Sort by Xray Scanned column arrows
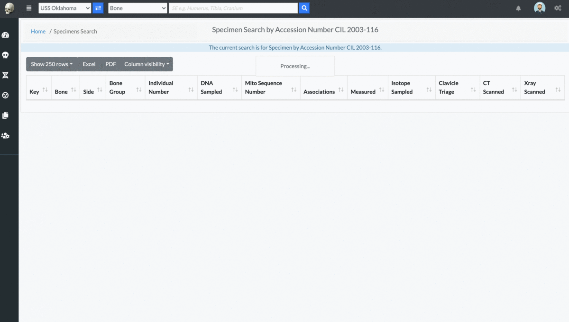Screen dimensions: 569x322 (558, 90)
